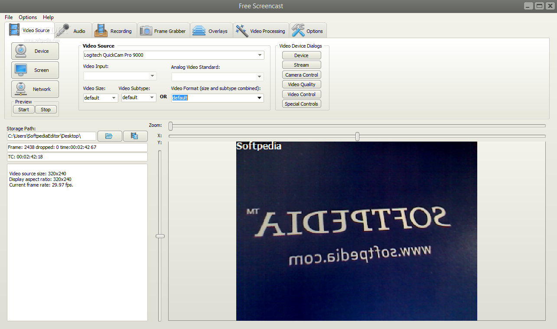Click the 'Current frame rate: 29.97 fps.' text

click(x=41, y=185)
